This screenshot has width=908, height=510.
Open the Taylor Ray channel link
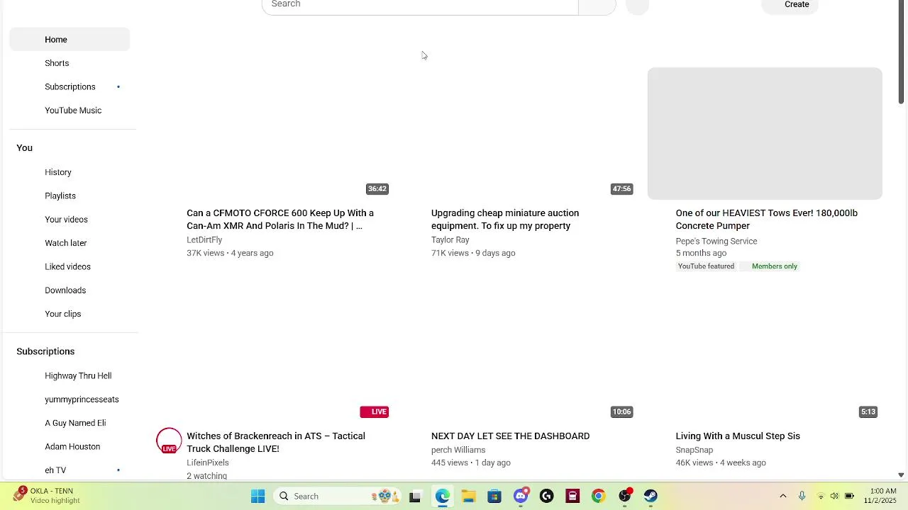click(450, 240)
